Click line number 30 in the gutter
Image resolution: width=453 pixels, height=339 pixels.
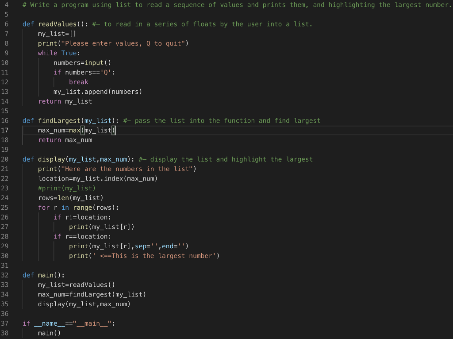(5, 255)
